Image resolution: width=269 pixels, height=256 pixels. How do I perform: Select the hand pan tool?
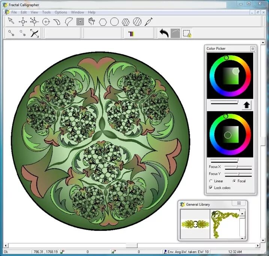(x=92, y=21)
